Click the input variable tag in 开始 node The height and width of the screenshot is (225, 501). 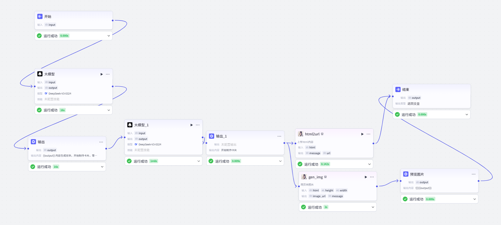pos(50,25)
